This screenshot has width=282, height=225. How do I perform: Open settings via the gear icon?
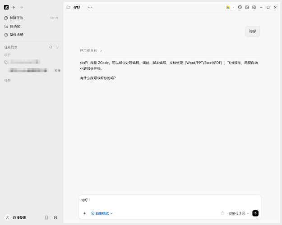pyautogui.click(x=55, y=217)
